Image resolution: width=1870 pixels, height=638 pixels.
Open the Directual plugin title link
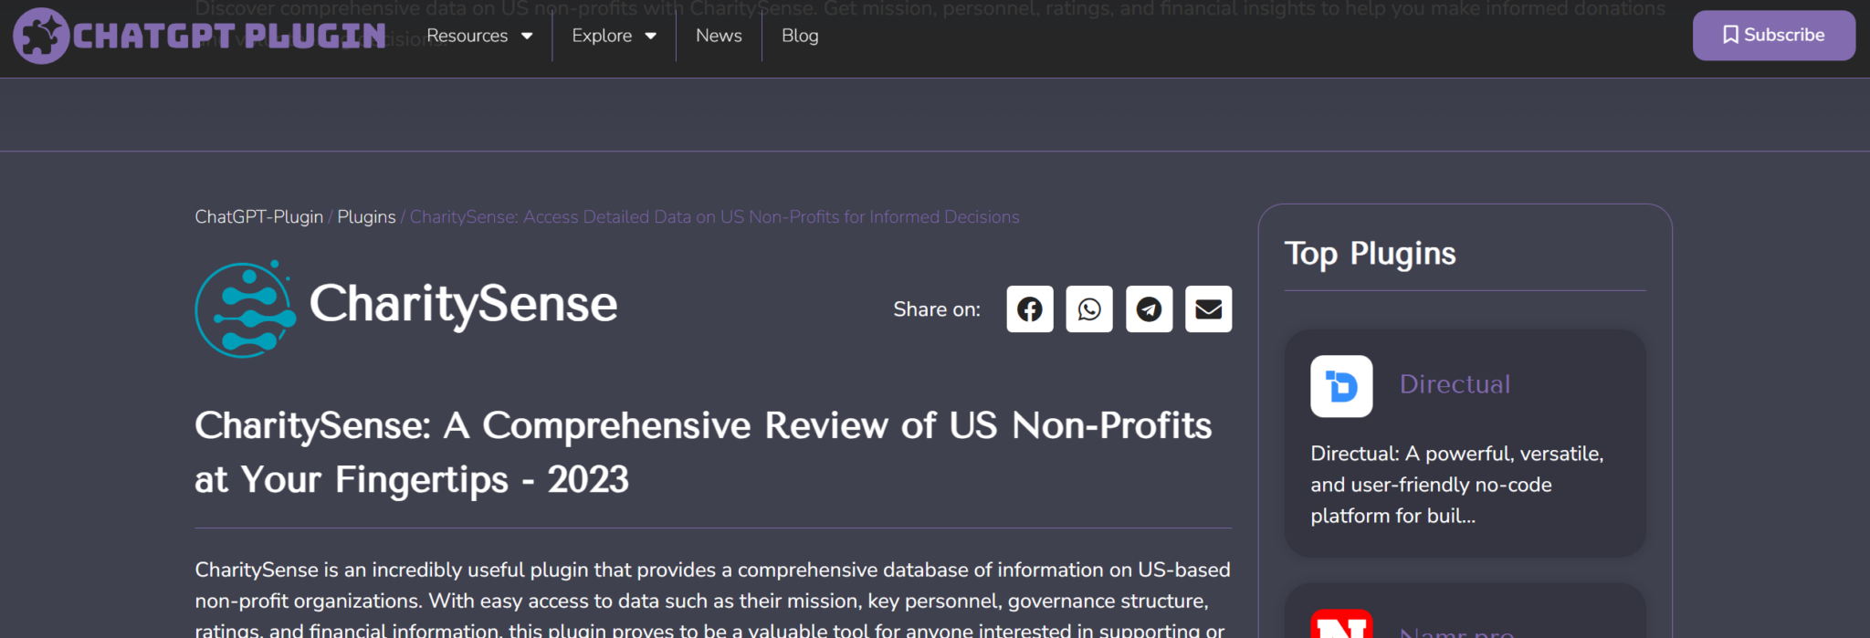coord(1455,384)
